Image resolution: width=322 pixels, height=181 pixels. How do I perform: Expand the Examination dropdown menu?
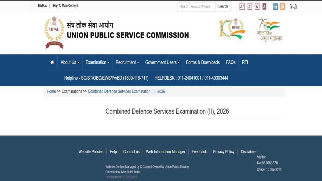pyautogui.click(x=97, y=62)
